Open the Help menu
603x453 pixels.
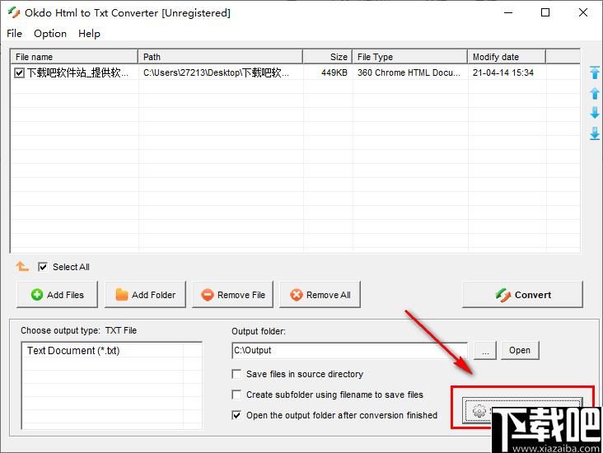(89, 34)
